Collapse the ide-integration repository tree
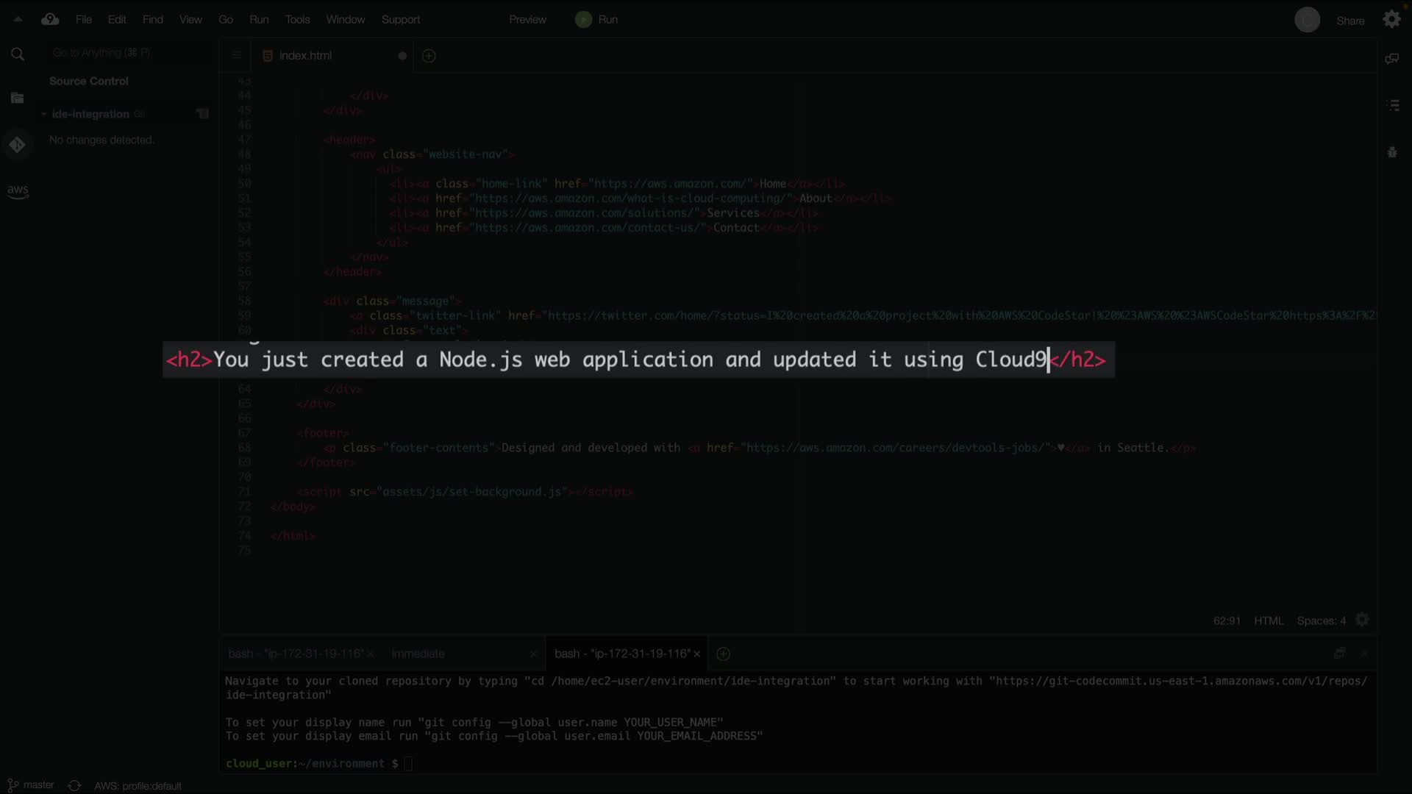The width and height of the screenshot is (1412, 794). 44,114
